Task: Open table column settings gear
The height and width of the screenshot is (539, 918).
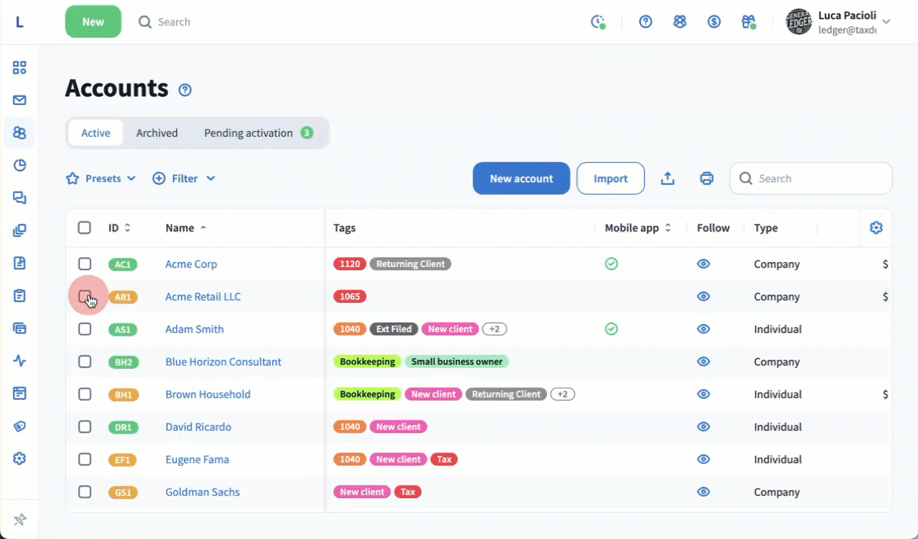Action: [876, 228]
